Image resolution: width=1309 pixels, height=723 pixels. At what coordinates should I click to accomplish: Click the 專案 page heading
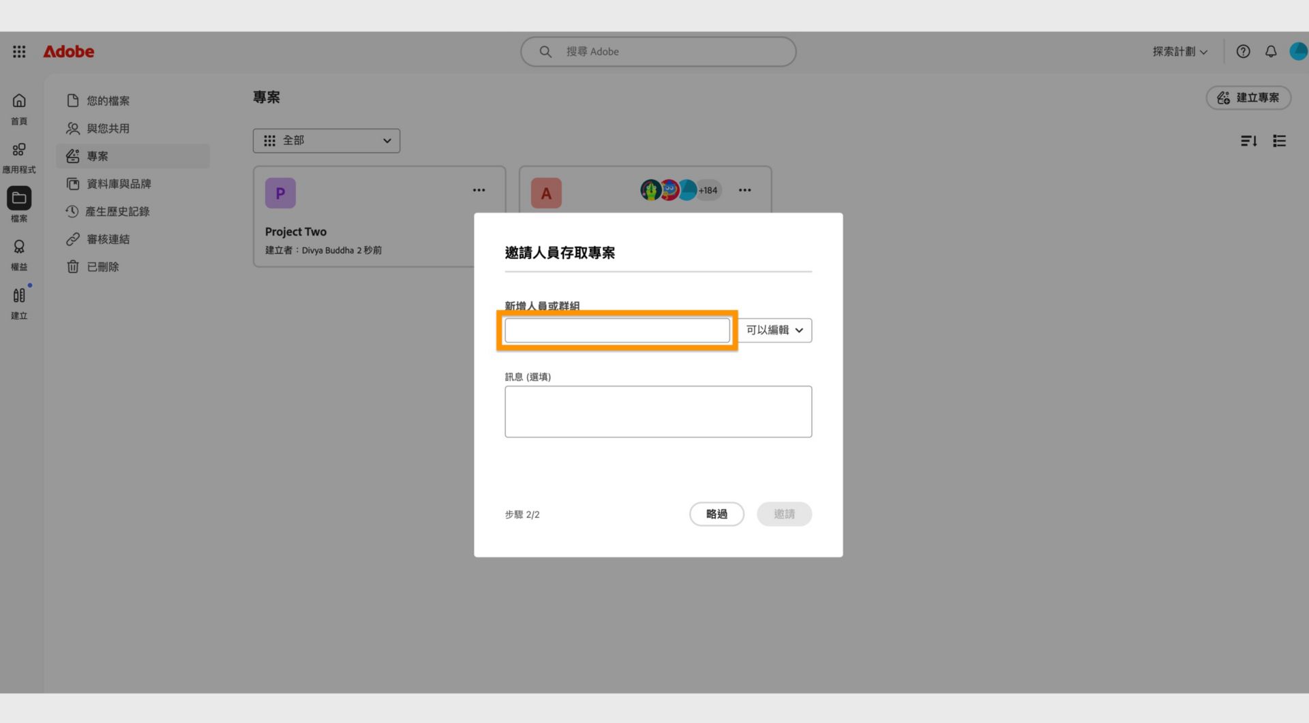pyautogui.click(x=267, y=97)
